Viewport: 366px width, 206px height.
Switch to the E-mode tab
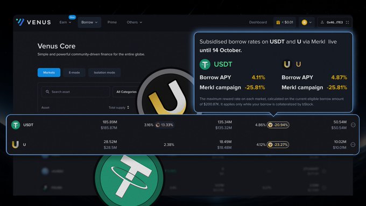point(74,73)
